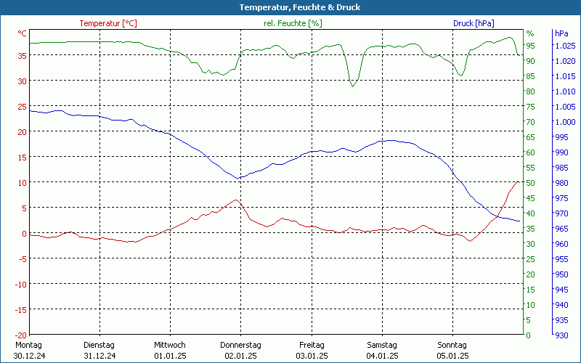Click the red '°C' unit label
This screenshot has width=581, height=363.
(x=23, y=33)
